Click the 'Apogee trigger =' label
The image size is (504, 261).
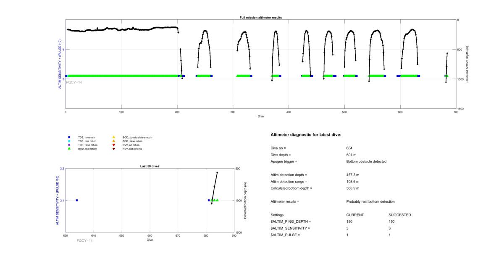(x=284, y=162)
